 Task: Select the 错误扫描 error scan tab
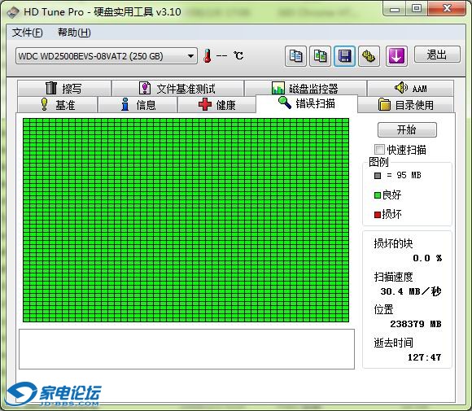coord(307,103)
